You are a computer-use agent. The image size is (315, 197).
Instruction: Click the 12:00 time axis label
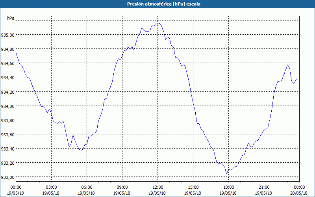pos(158,188)
